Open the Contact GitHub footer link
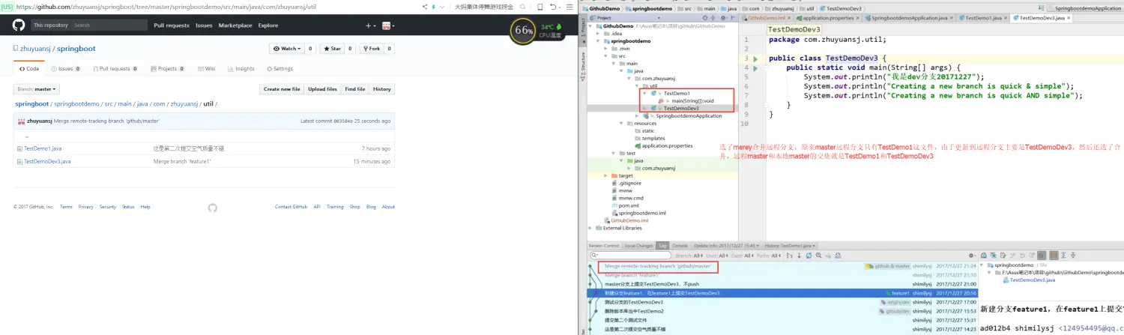Viewport: 1124px width, 335px height. (291, 207)
